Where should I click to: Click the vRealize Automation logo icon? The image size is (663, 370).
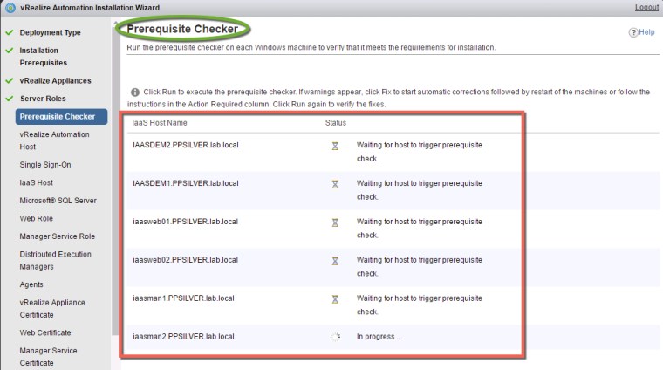10,8
